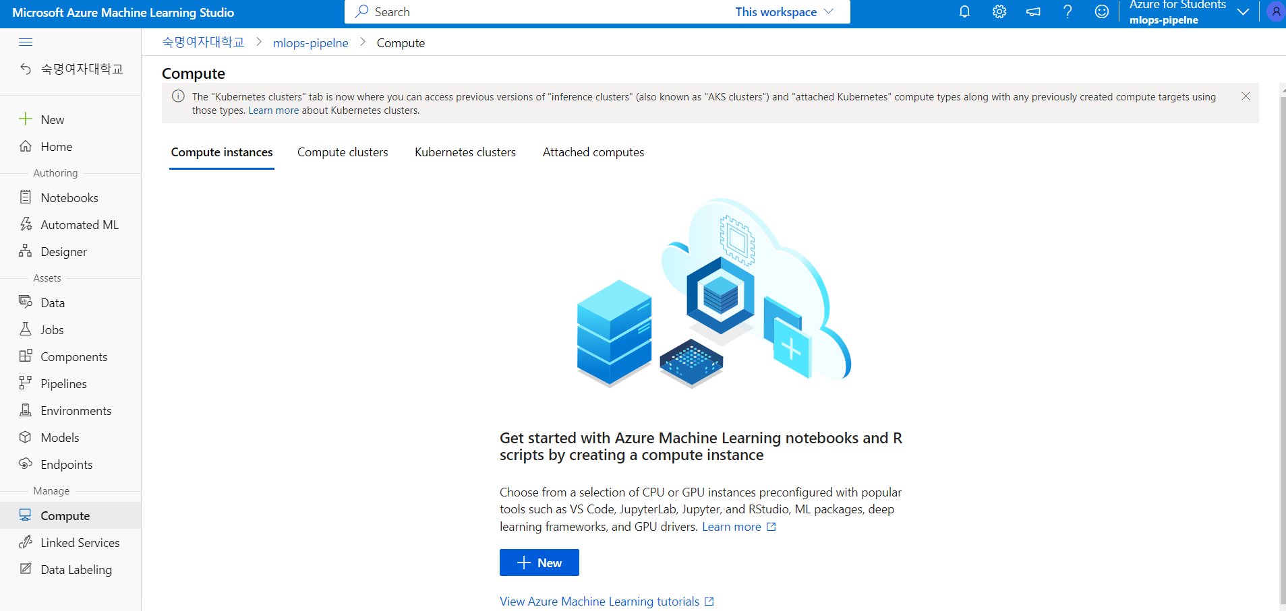Screen dimensions: 1286x611
Task: Switch to the Compute clusters tab
Action: pos(343,152)
